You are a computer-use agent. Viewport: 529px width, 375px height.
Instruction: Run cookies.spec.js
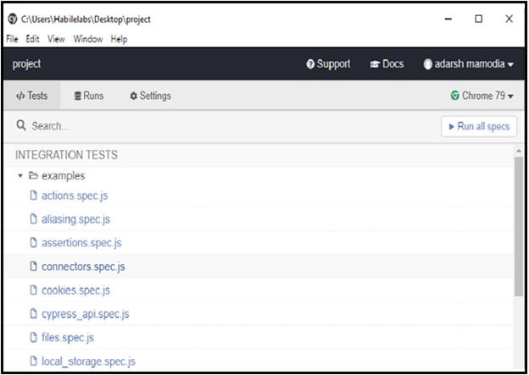point(76,290)
